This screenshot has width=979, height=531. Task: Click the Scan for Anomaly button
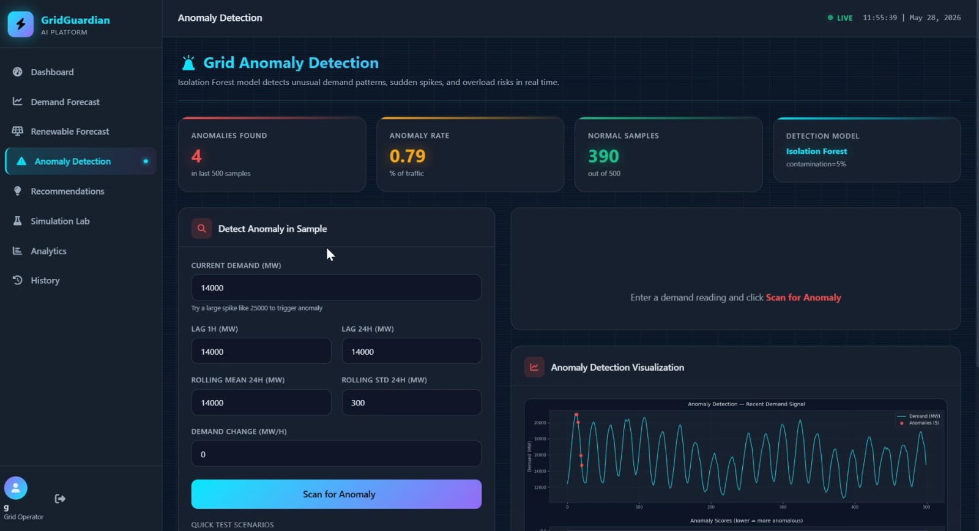[x=337, y=494]
